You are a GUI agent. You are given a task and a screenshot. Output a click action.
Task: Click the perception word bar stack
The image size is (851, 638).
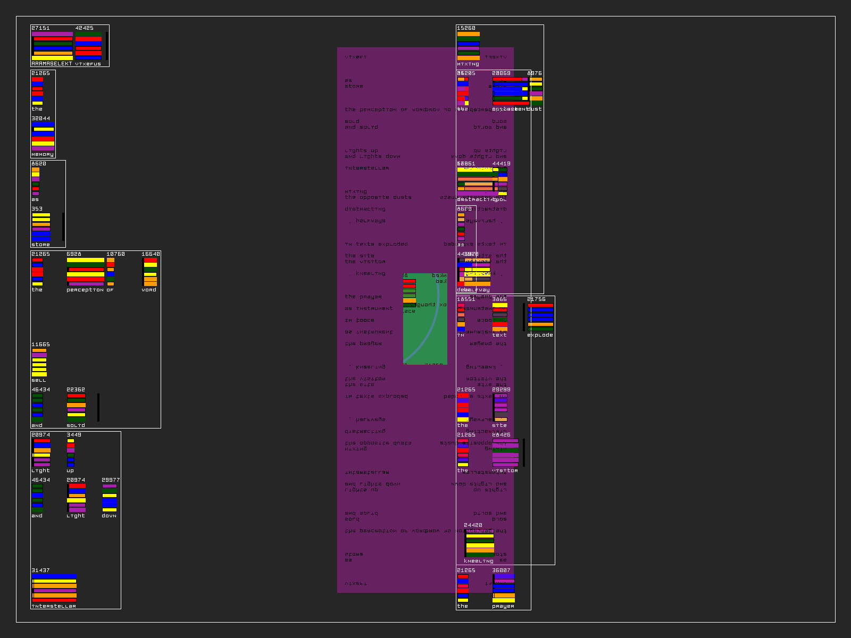click(85, 272)
